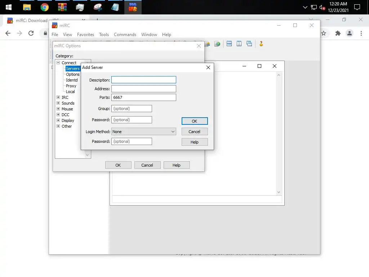
Task: Open the Window menu
Action: [149, 35]
